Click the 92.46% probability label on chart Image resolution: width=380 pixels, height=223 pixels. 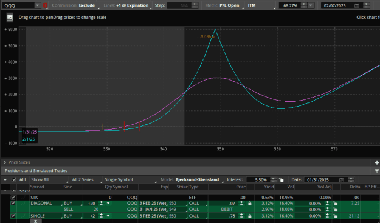(206, 36)
